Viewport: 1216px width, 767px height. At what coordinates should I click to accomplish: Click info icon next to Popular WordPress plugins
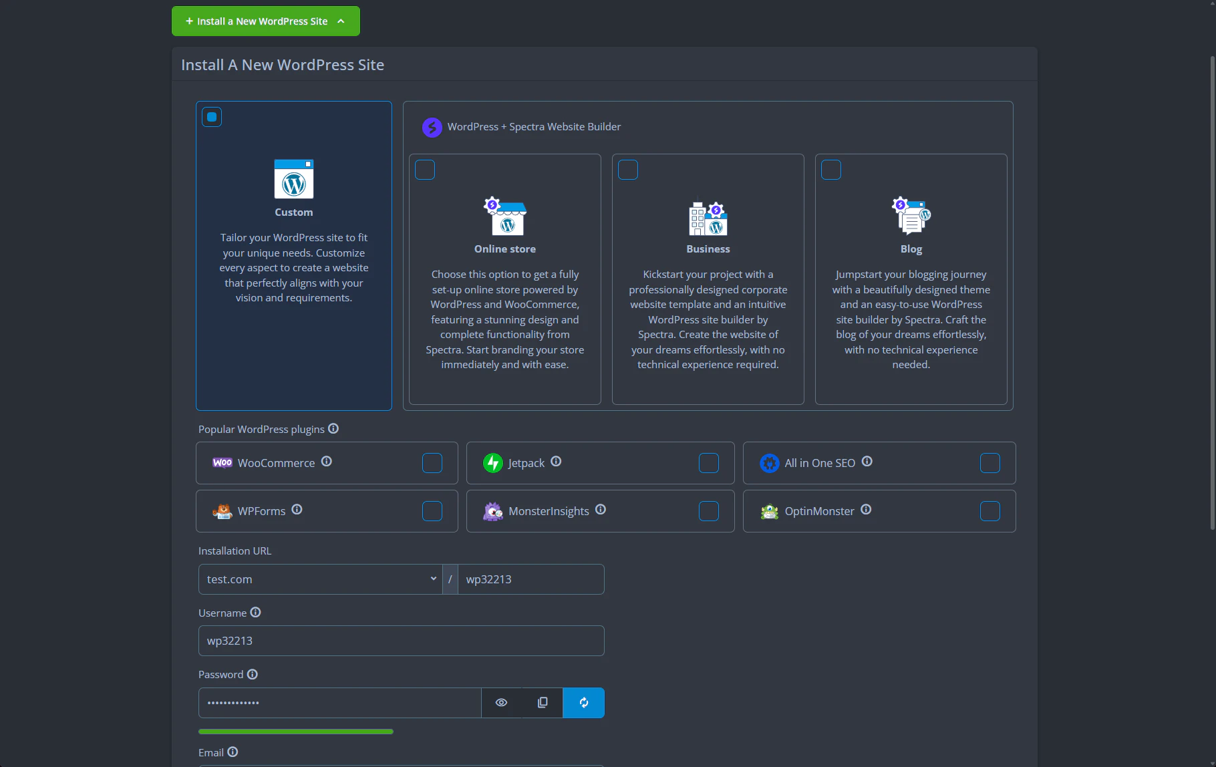[x=333, y=429]
